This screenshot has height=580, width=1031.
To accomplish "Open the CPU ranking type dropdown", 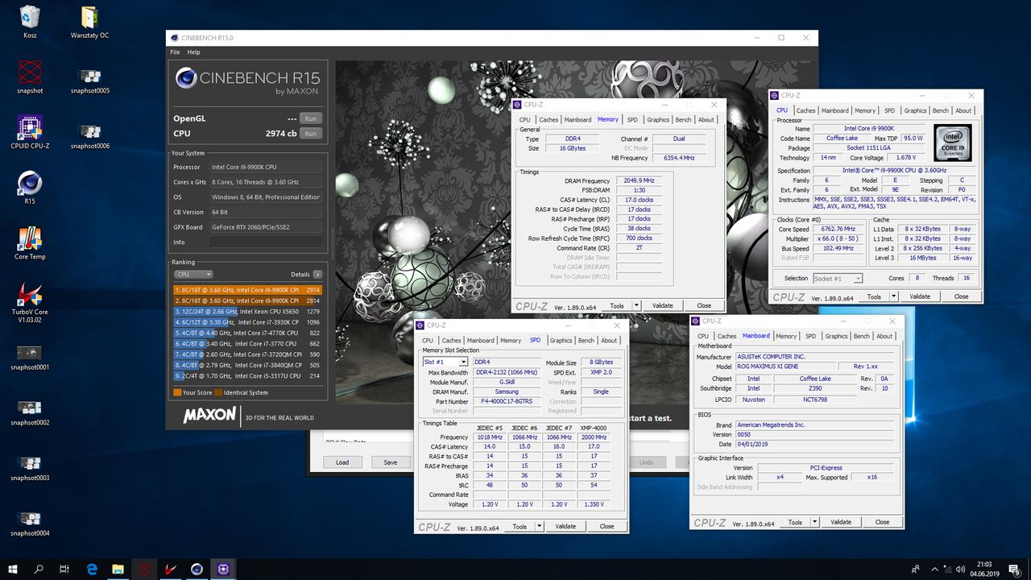I will click(193, 275).
